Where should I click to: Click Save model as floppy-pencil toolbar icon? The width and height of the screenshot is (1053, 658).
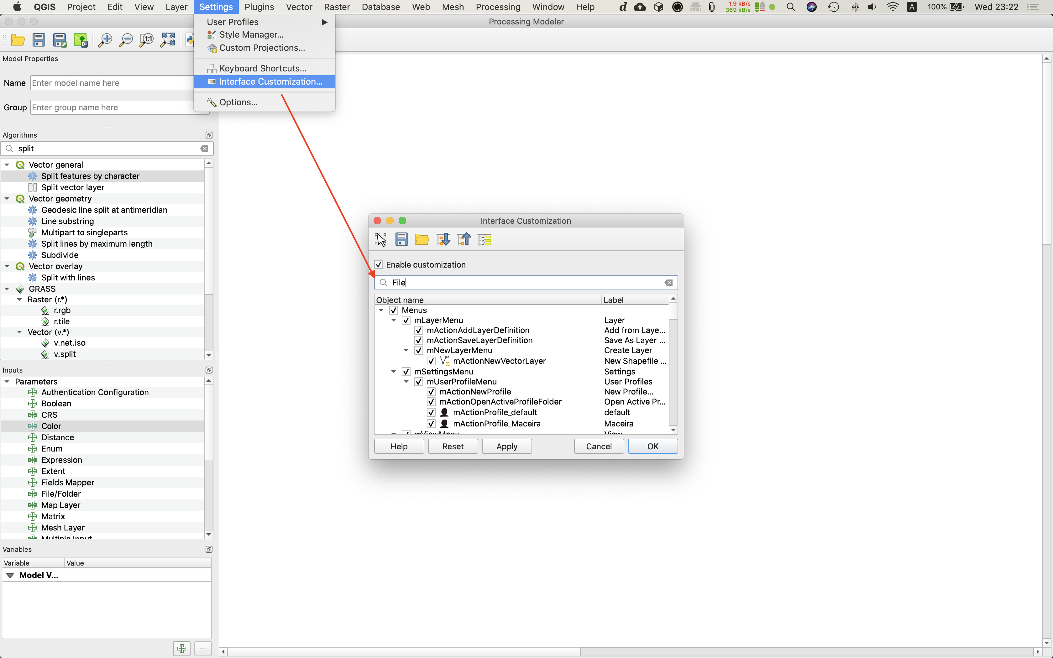[60, 40]
